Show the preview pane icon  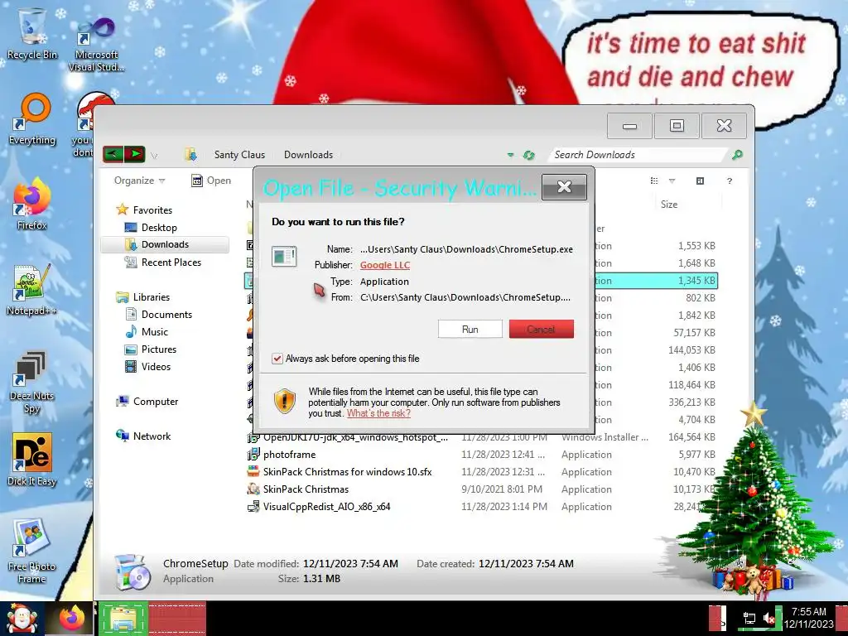pos(700,181)
